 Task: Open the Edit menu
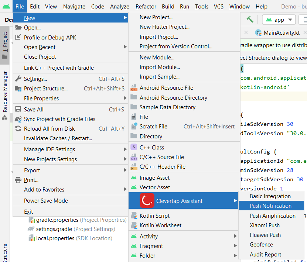point(35,7)
